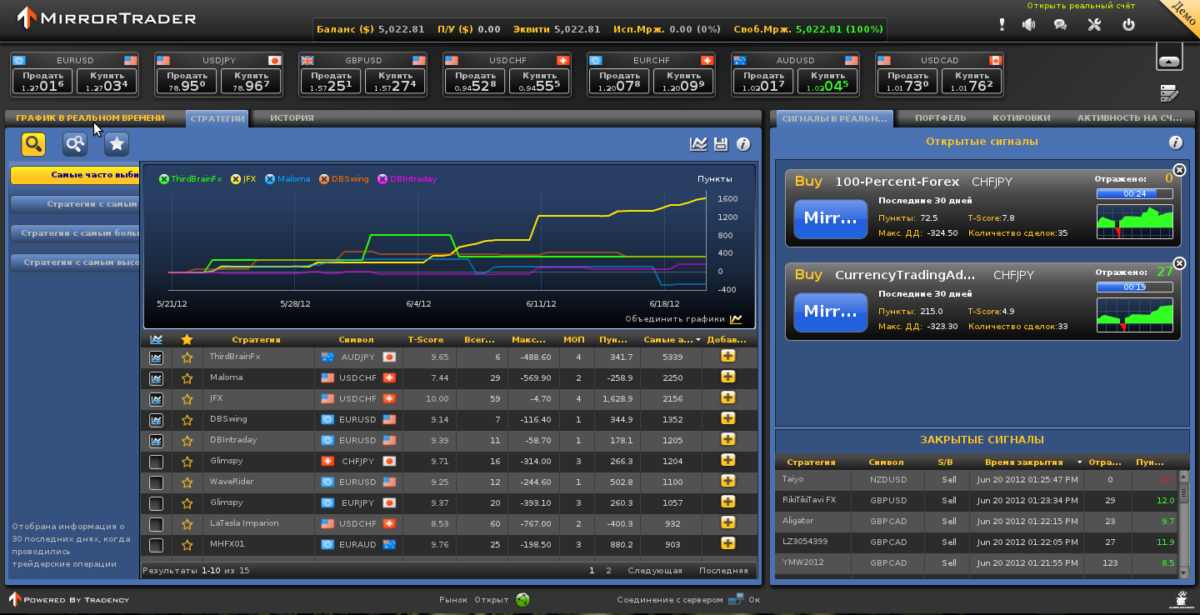Click USDJPY 'Купить' buy button
Viewport: 1200px width, 615px height.
(251, 81)
